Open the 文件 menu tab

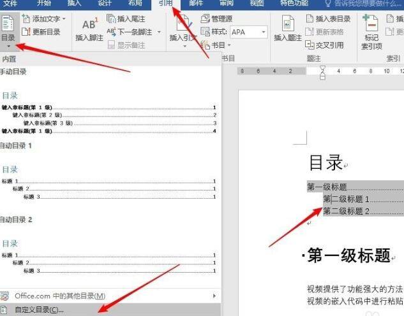tap(11, 4)
